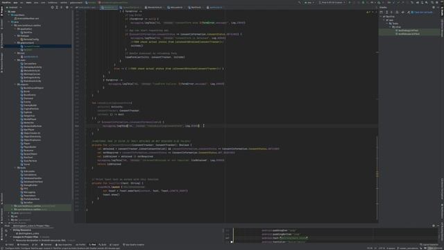444x250 pixels.
Task: Click the Search Everywhere magnifier icon
Action: (427, 3)
